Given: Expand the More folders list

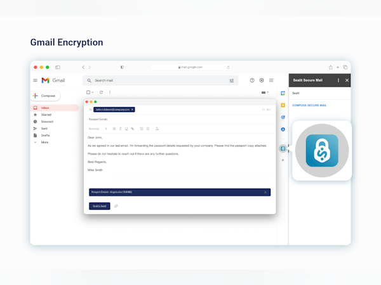Looking at the screenshot, I should coord(44,142).
